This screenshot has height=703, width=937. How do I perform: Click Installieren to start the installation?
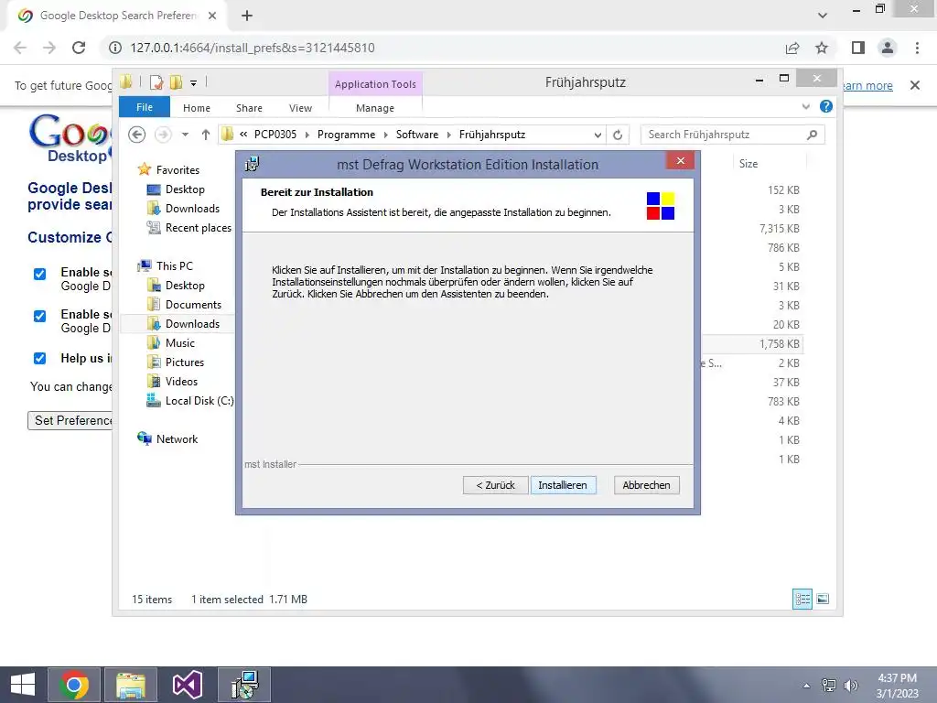pyautogui.click(x=563, y=485)
